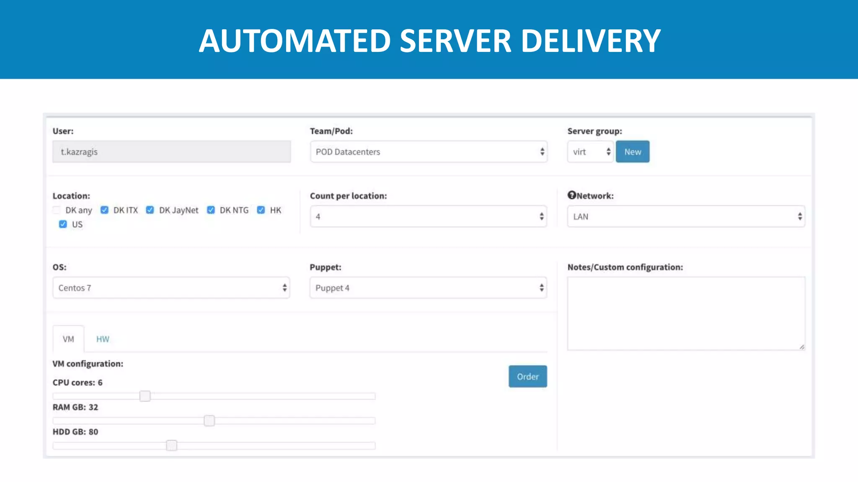
Task: Click the "VM configuration:" heading text
Action: [x=88, y=364]
